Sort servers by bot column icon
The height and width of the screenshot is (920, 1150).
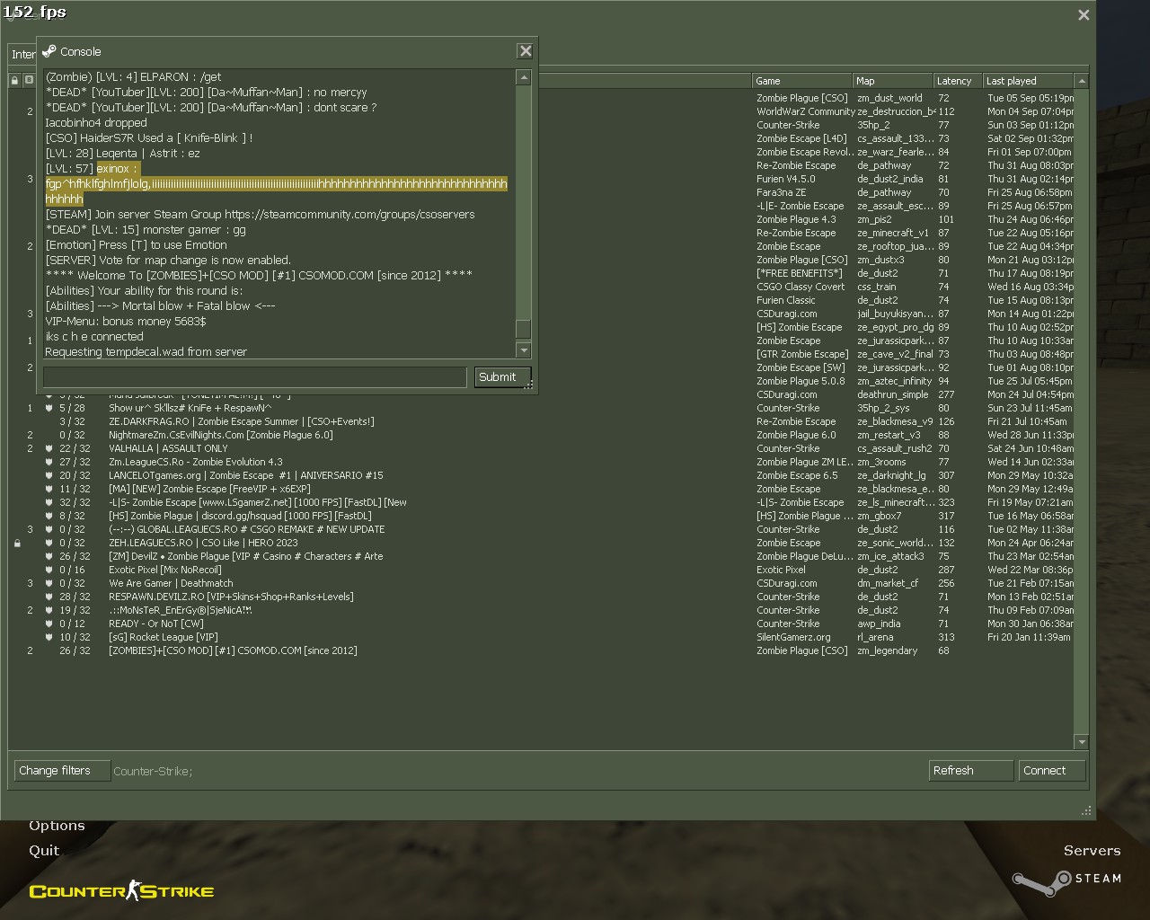point(29,81)
